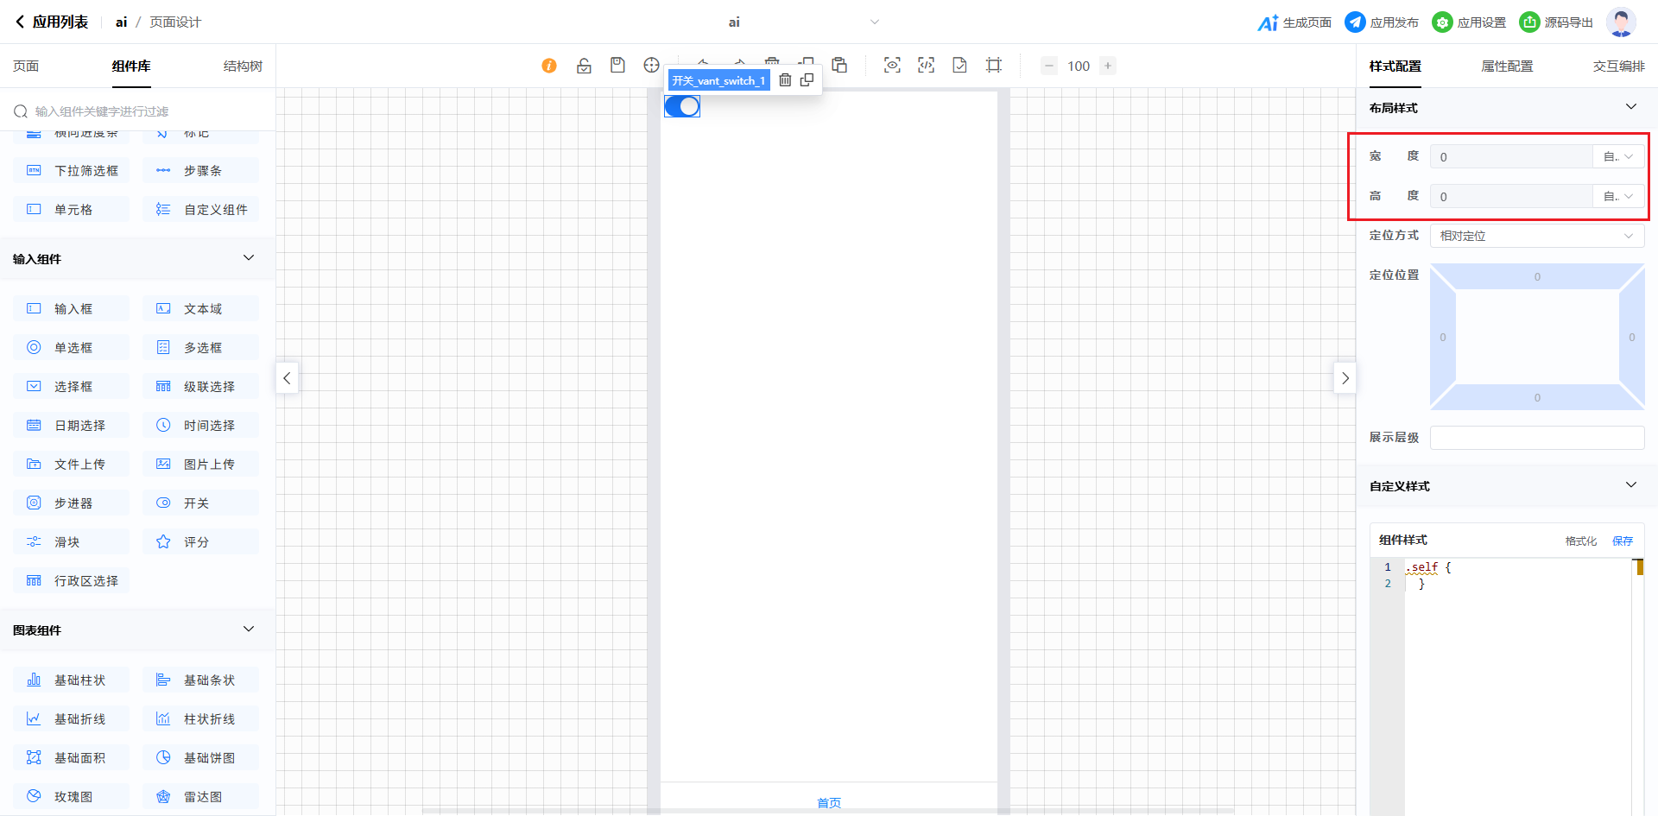Collapse the 输入组件 section
Viewport: 1658px width, 816px height.
[x=249, y=258]
